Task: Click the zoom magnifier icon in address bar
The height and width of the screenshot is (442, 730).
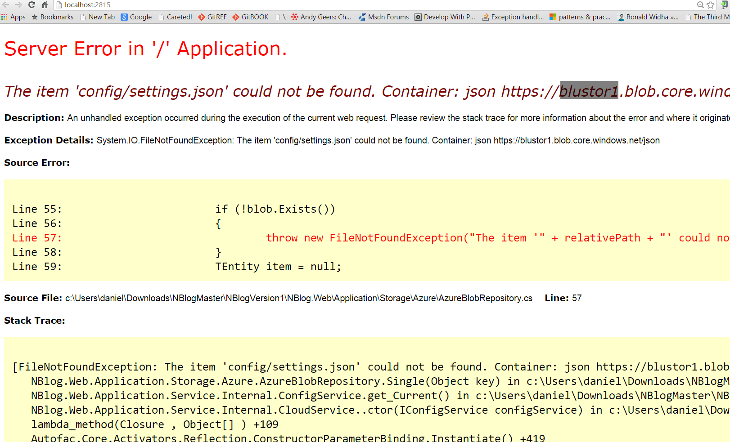Action: point(700,4)
